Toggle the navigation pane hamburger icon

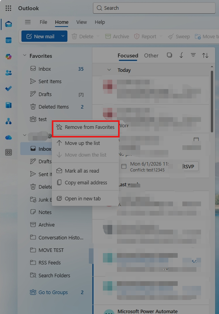(x=28, y=22)
